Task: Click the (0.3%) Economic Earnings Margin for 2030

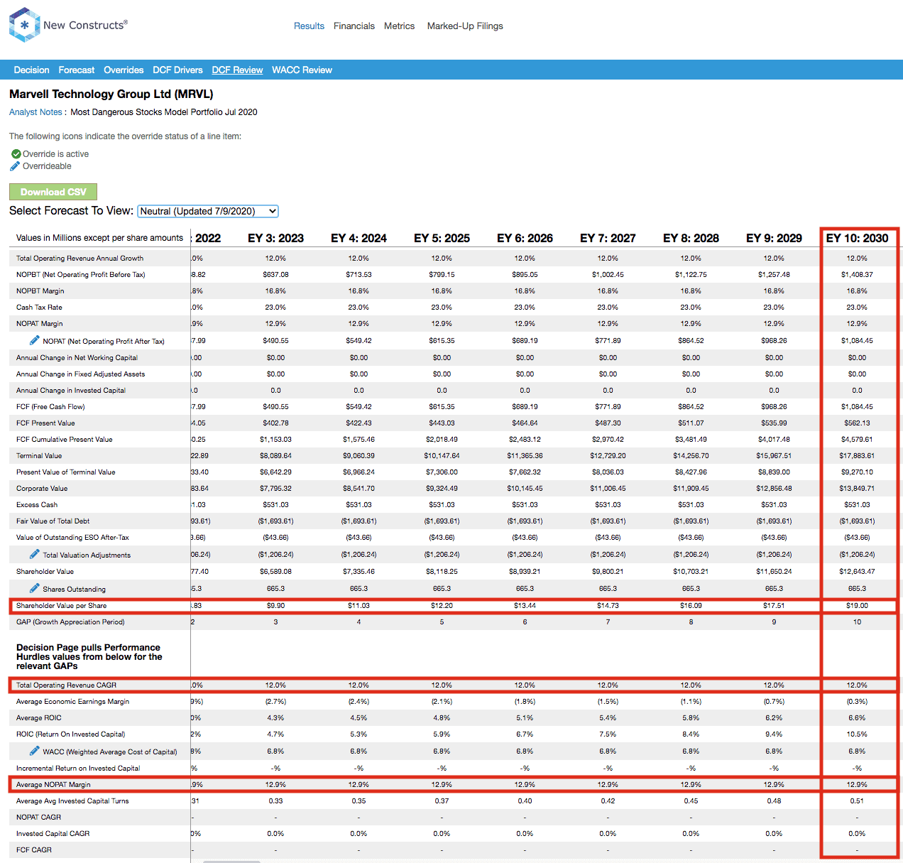Action: coord(857,702)
